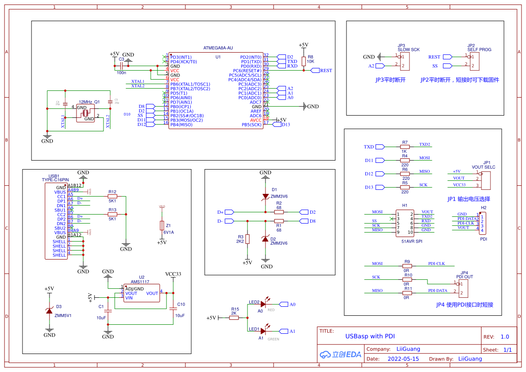Select the ATMEGA8A-AU microcontroller chip U1

tap(215, 91)
